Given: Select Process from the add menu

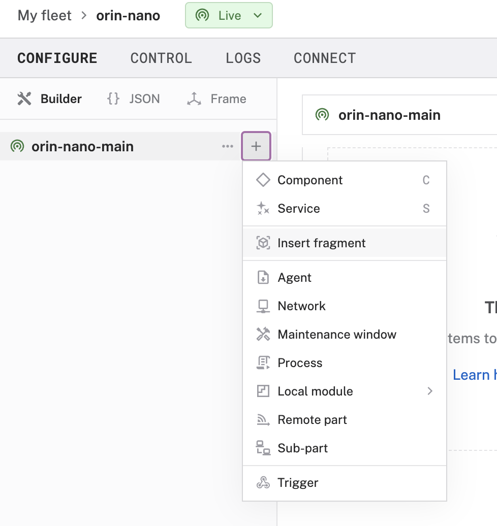Looking at the screenshot, I should [x=300, y=363].
